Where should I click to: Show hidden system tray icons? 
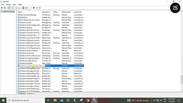click(151, 100)
